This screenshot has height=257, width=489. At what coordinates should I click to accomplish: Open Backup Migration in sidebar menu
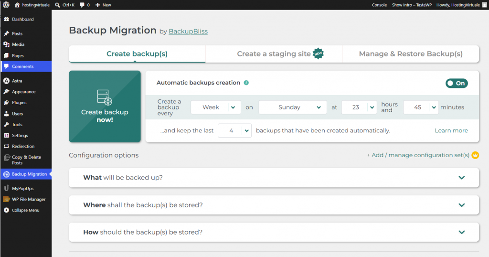(26, 174)
